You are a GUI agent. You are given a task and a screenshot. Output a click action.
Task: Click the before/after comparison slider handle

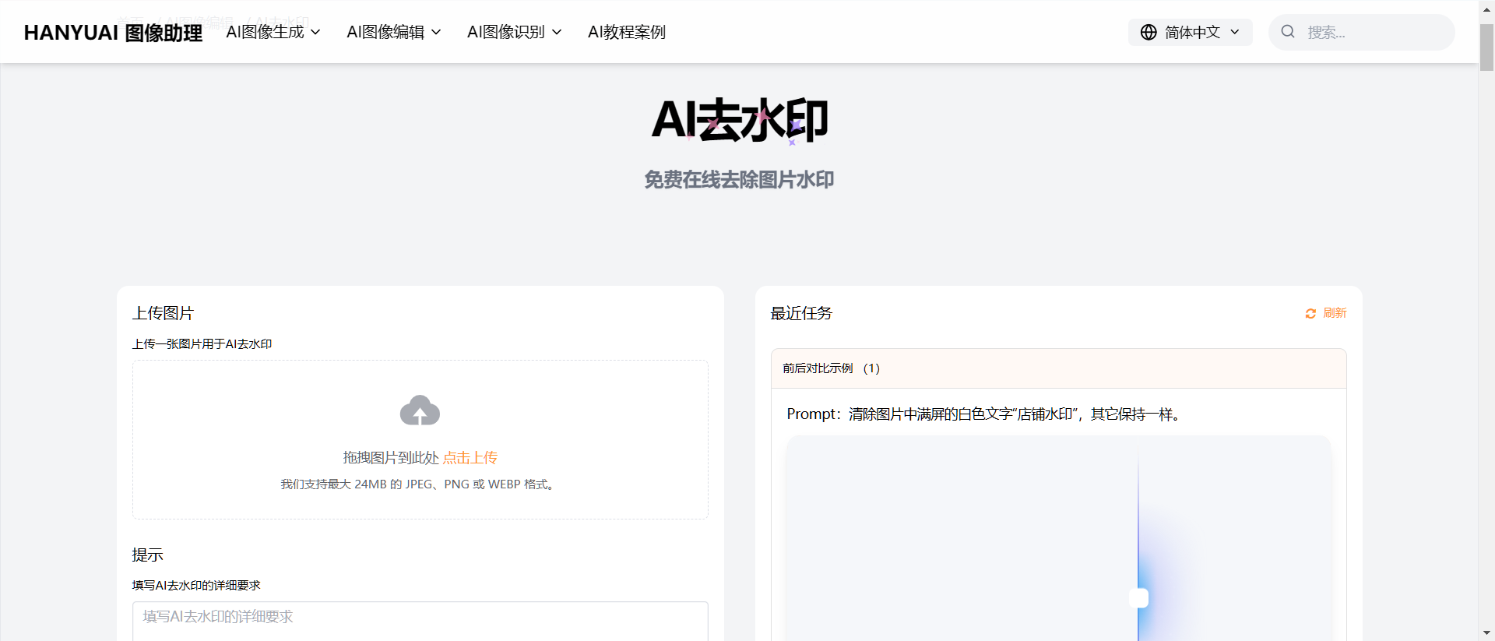(1138, 598)
